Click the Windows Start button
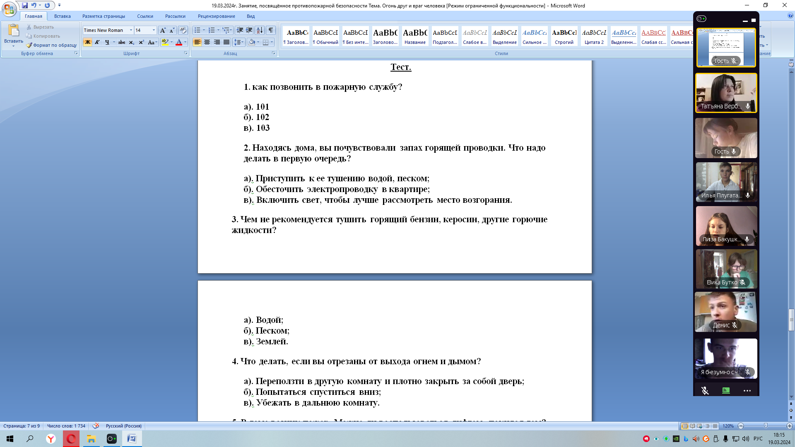Screen dimensions: 795x447 pyautogui.click(x=10, y=439)
